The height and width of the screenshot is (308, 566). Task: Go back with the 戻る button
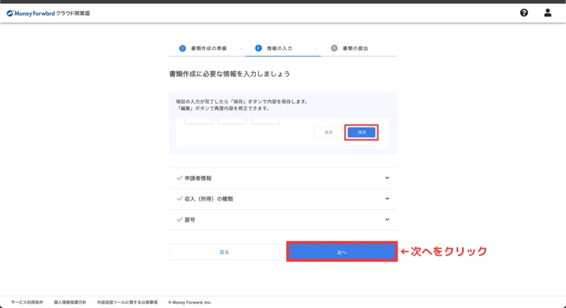[x=224, y=252]
